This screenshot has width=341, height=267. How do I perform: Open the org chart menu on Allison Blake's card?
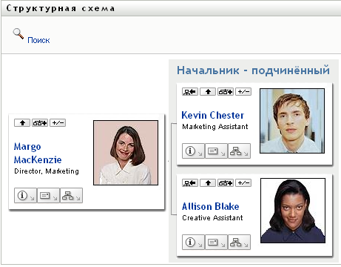pos(239,242)
